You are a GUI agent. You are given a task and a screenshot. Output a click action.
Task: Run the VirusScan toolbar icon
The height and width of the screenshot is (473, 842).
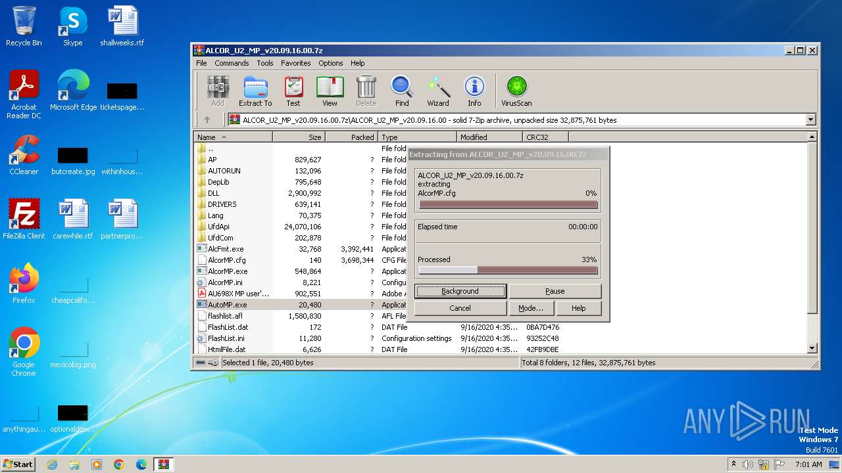(x=516, y=91)
